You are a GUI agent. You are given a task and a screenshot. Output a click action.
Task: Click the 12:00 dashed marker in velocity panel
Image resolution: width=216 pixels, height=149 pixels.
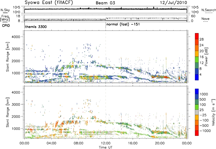[x=106, y=112]
